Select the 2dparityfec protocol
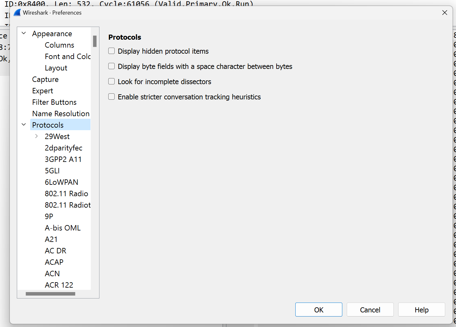456x327 pixels. point(64,148)
